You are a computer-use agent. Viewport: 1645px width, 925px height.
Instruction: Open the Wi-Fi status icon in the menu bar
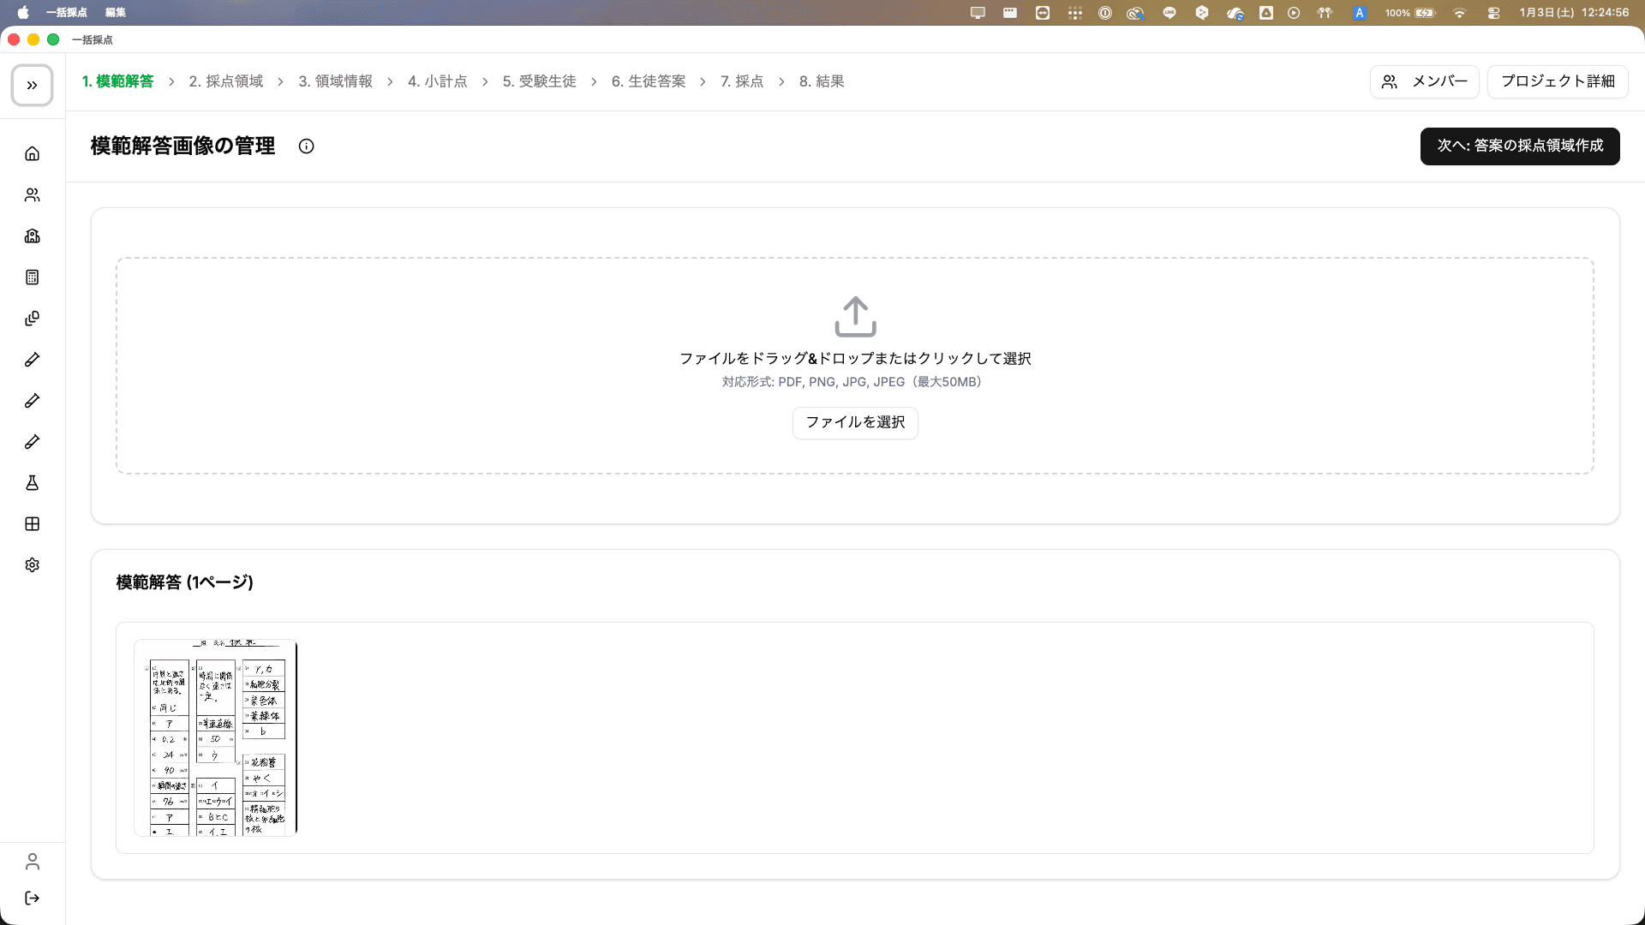1459,13
